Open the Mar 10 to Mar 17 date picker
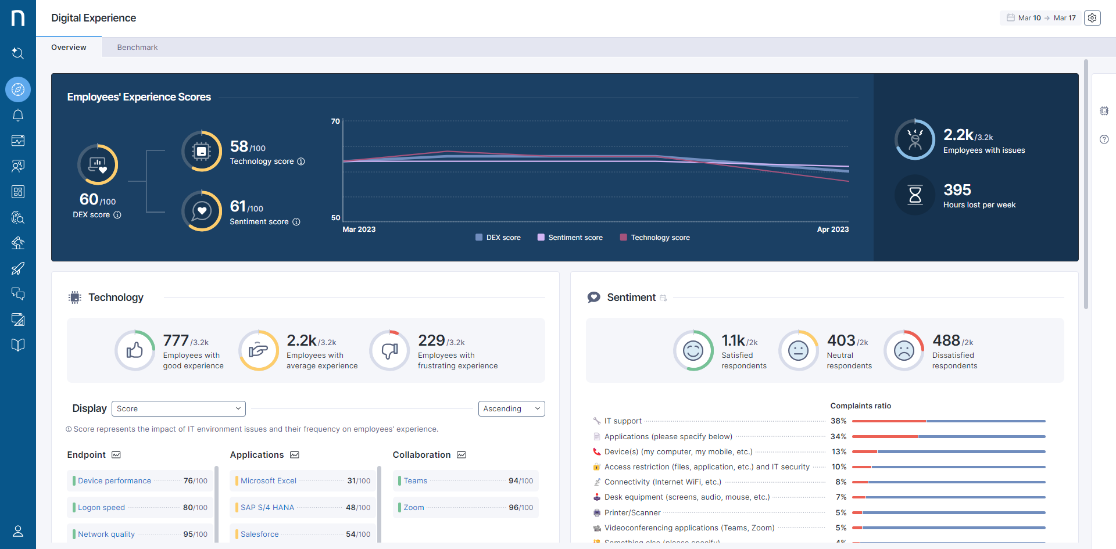 pos(1040,18)
